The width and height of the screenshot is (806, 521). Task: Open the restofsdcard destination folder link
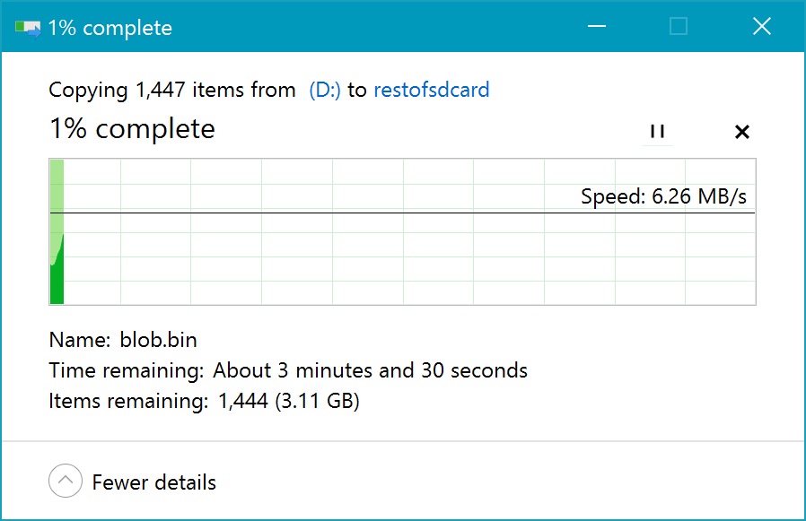point(431,90)
